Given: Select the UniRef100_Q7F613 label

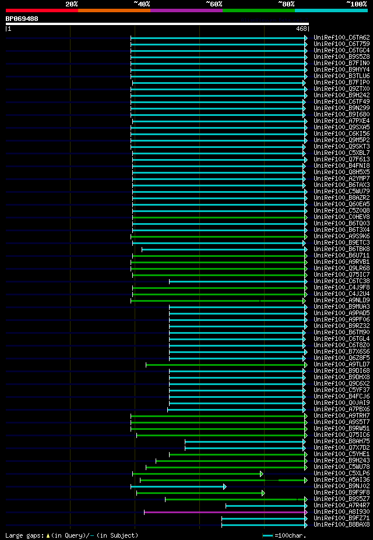Looking at the screenshot, I should (x=342, y=160).
